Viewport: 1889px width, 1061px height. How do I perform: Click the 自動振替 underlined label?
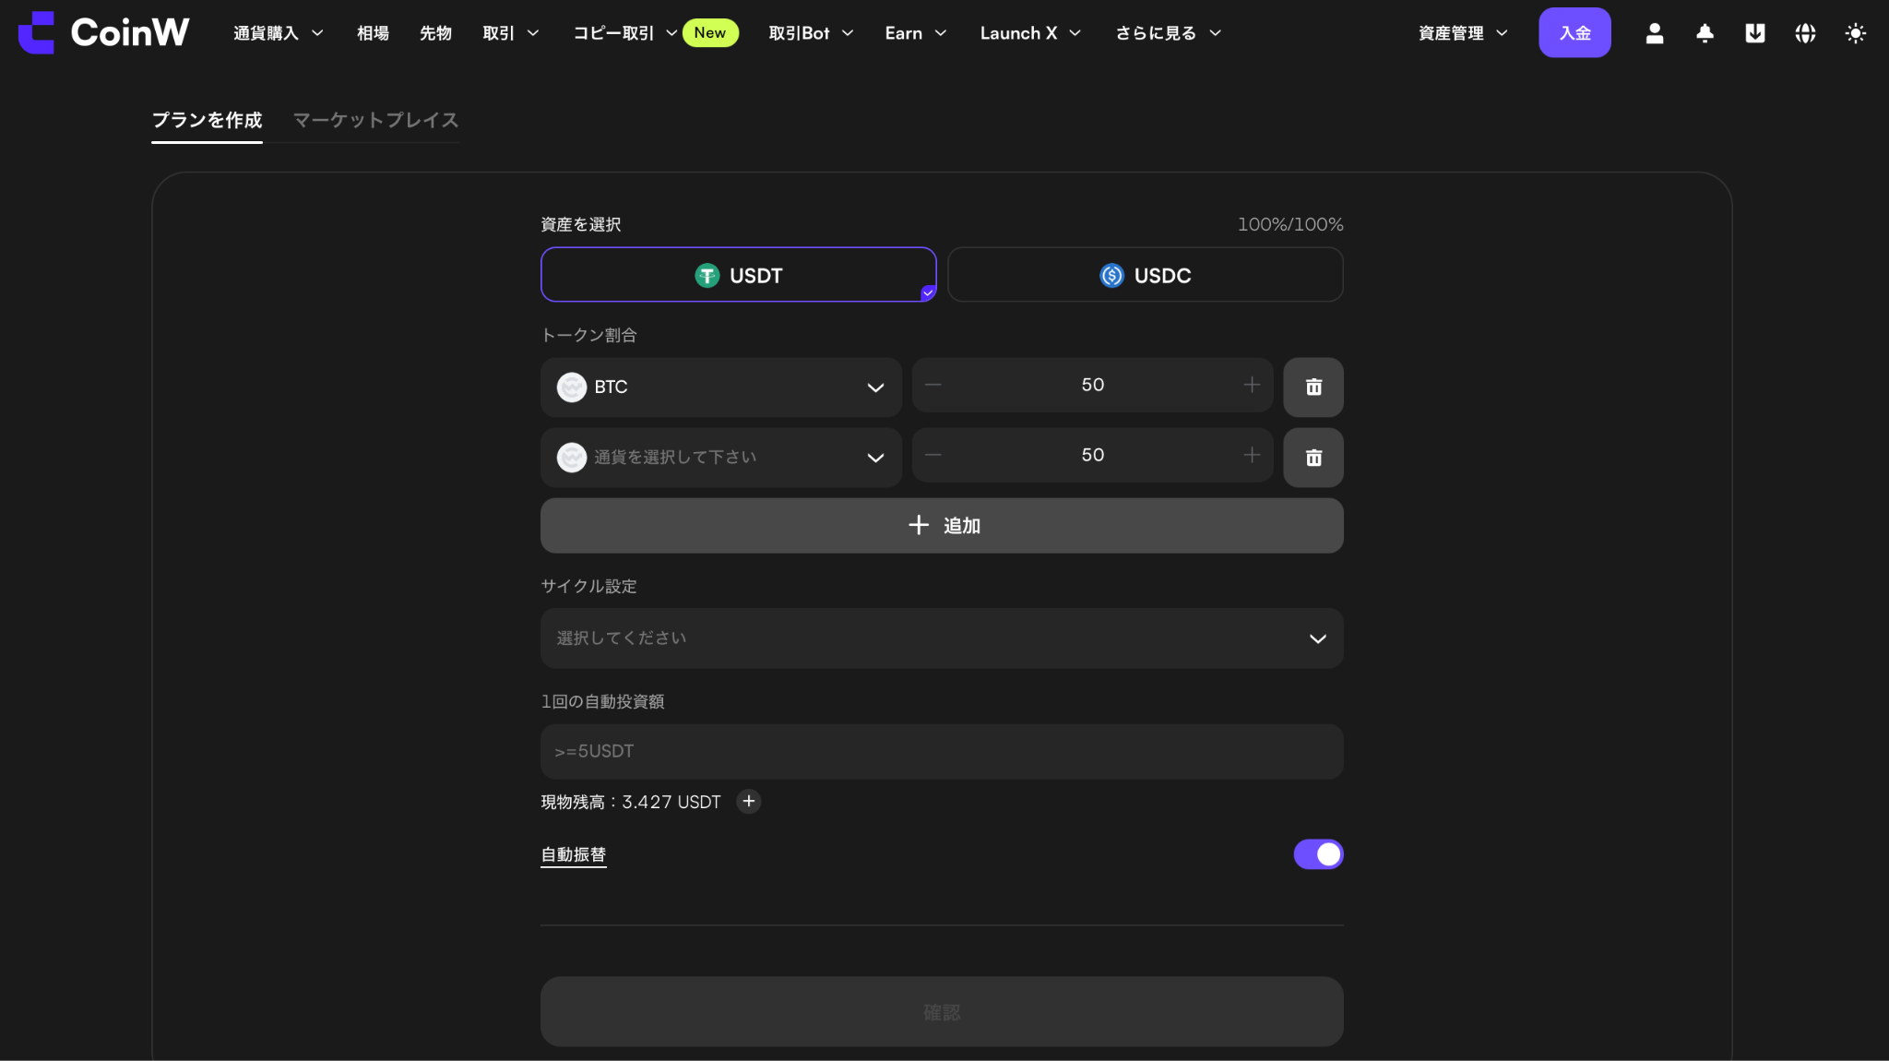click(x=573, y=854)
